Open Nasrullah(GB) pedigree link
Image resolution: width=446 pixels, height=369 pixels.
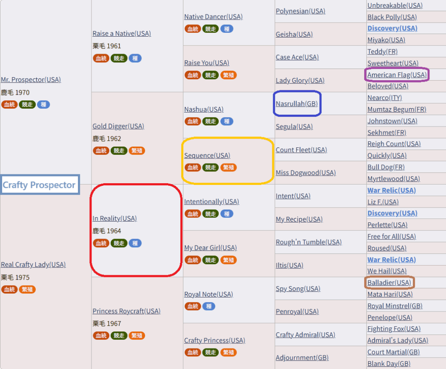(297, 104)
